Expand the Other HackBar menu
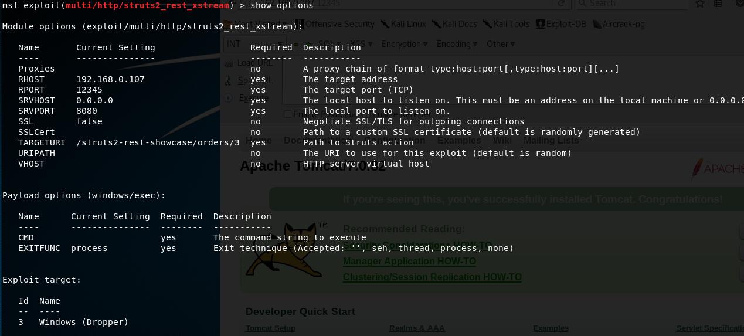This screenshot has height=336, width=744. pos(501,44)
